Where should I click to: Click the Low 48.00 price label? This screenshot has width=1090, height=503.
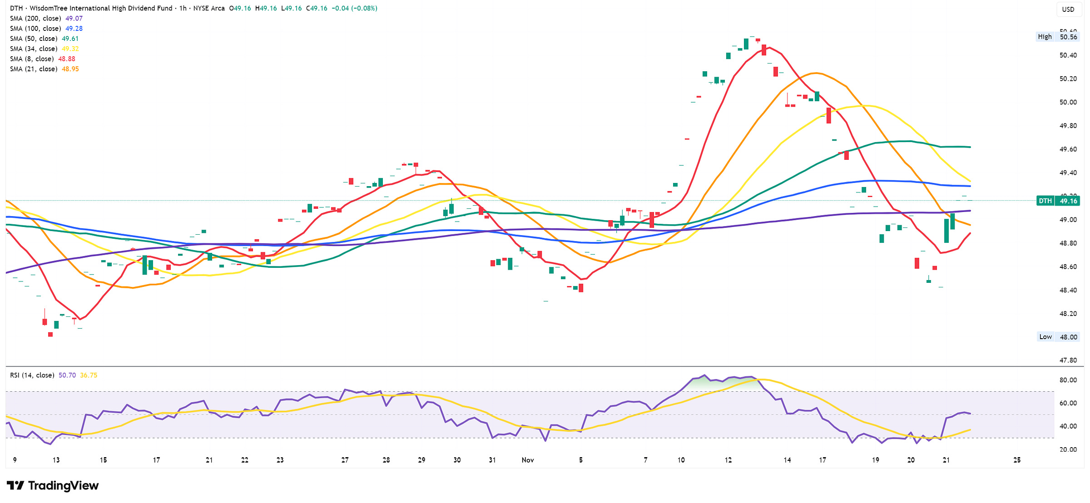pos(1058,337)
